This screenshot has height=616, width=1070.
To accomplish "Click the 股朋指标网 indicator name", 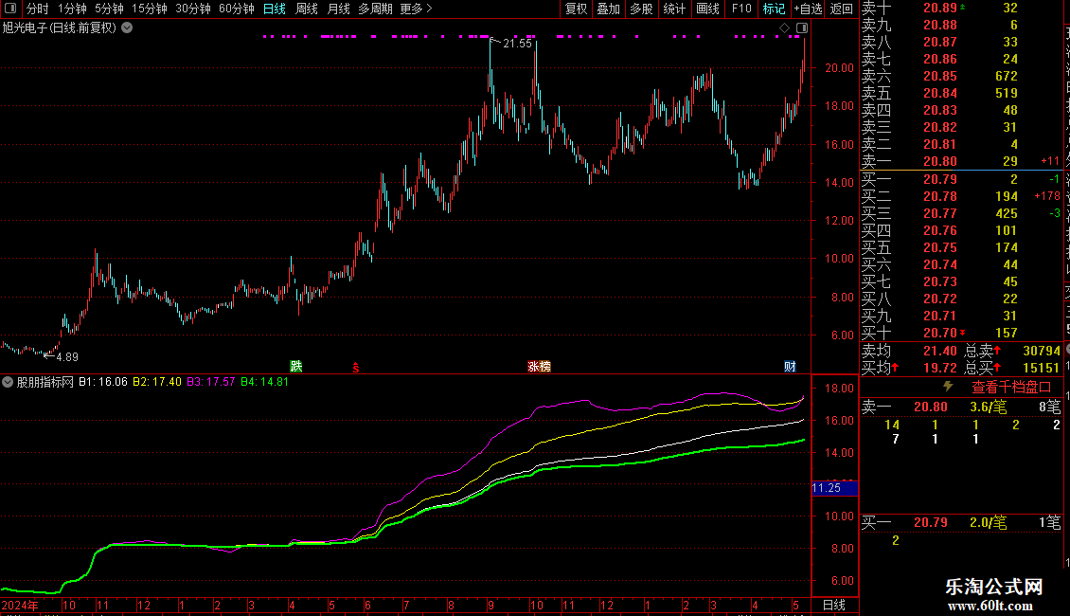I will pos(45,382).
